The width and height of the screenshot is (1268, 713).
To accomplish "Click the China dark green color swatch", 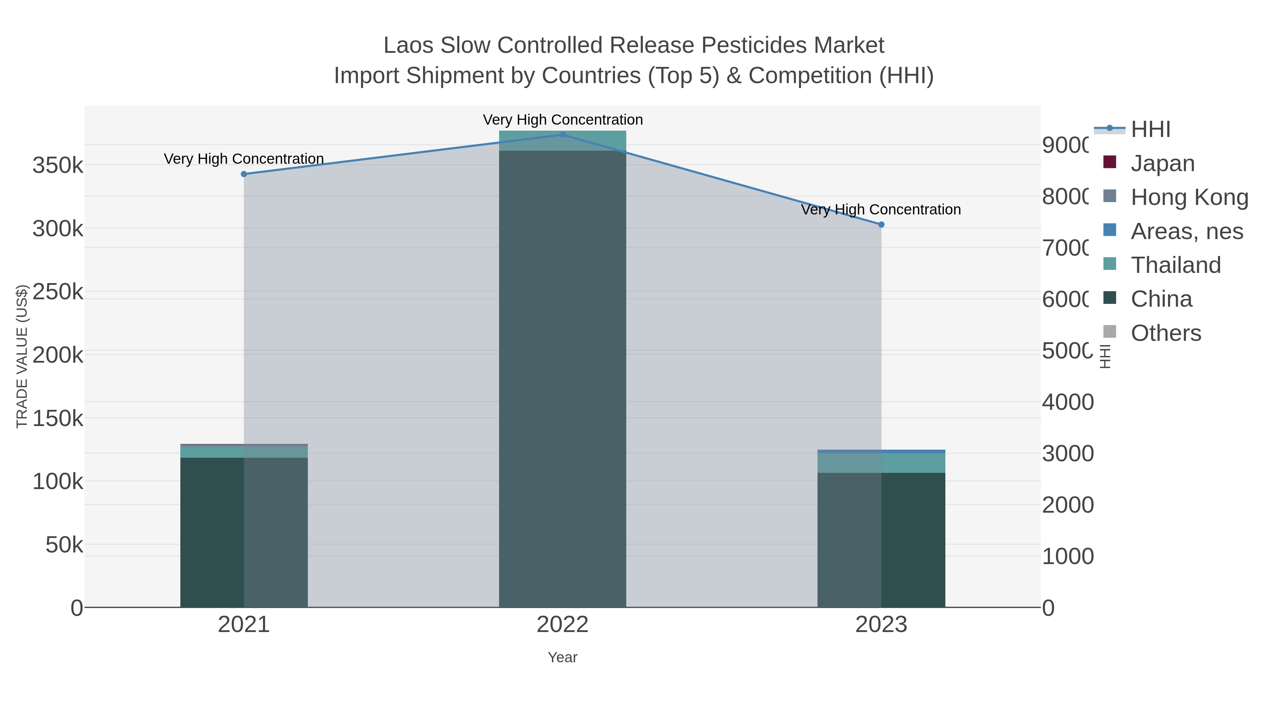I will pos(1109,298).
